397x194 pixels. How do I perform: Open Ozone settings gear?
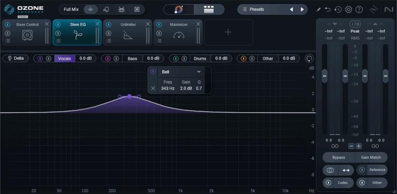tap(348, 9)
